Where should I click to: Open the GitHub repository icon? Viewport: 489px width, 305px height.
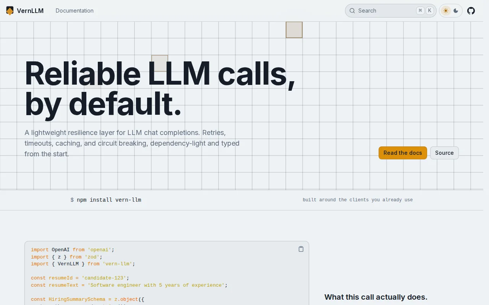471,11
